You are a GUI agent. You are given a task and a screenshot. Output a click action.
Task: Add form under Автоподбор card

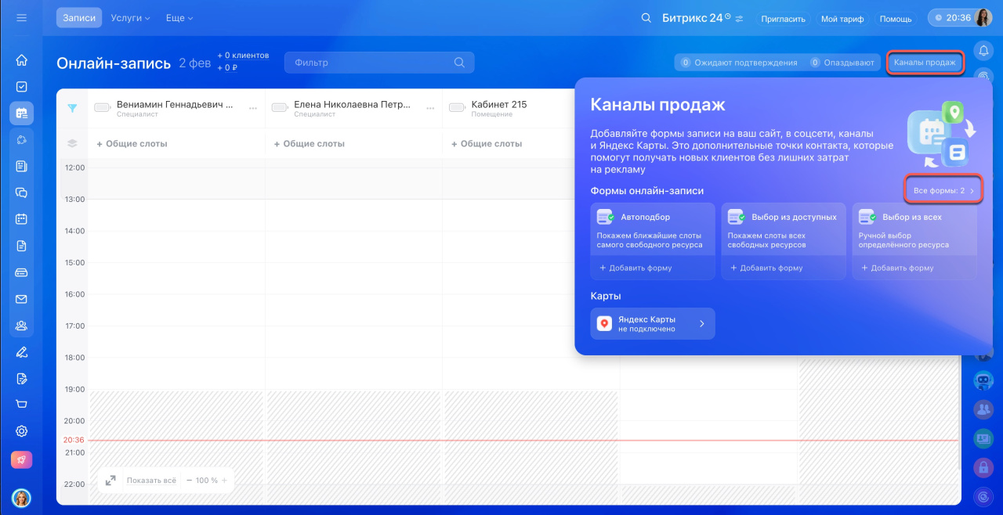tap(635, 268)
